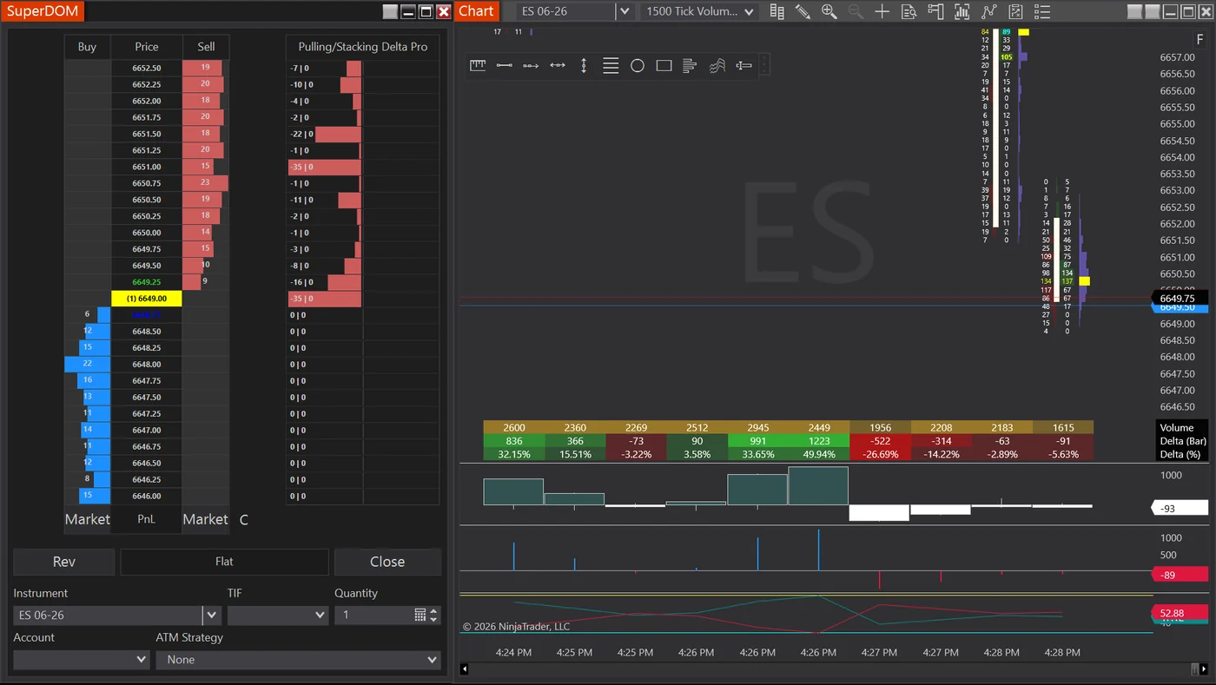
Task: Select the double-arrow Extended Line tool
Action: (558, 66)
